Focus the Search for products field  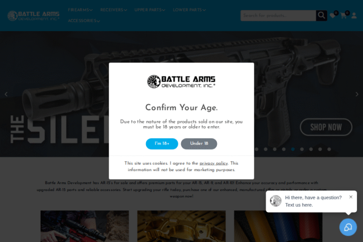pos(278,16)
